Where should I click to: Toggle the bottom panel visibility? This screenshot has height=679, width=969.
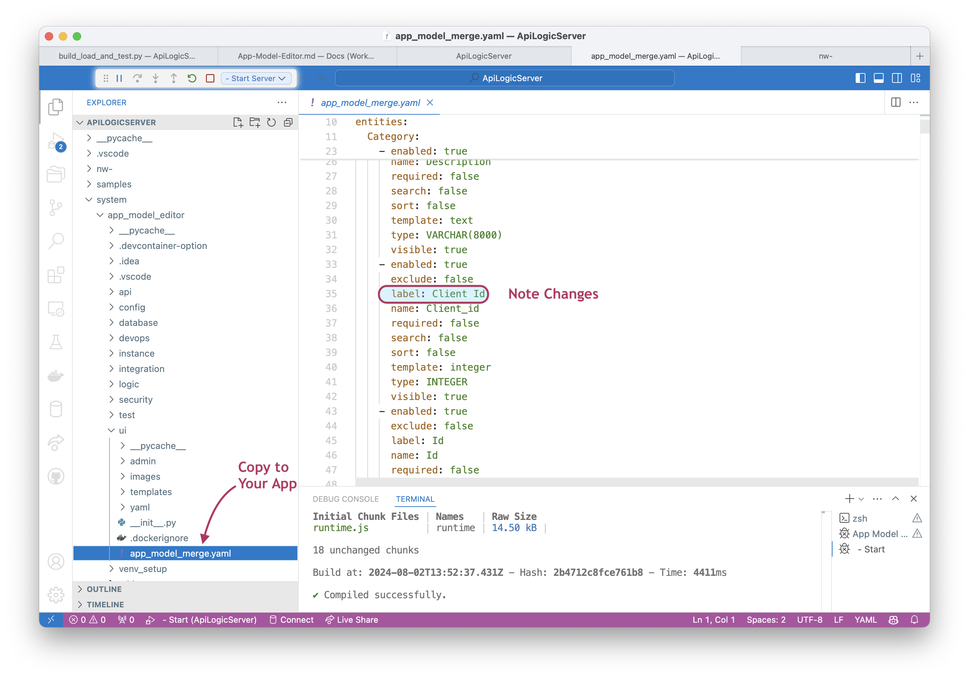[x=879, y=78]
